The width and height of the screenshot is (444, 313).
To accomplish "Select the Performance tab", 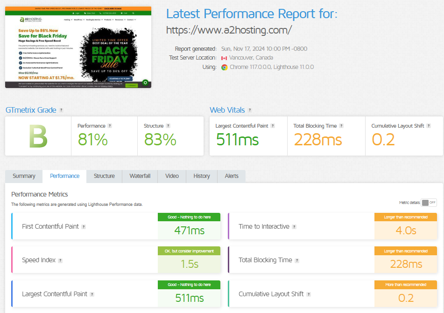I will pyautogui.click(x=64, y=176).
